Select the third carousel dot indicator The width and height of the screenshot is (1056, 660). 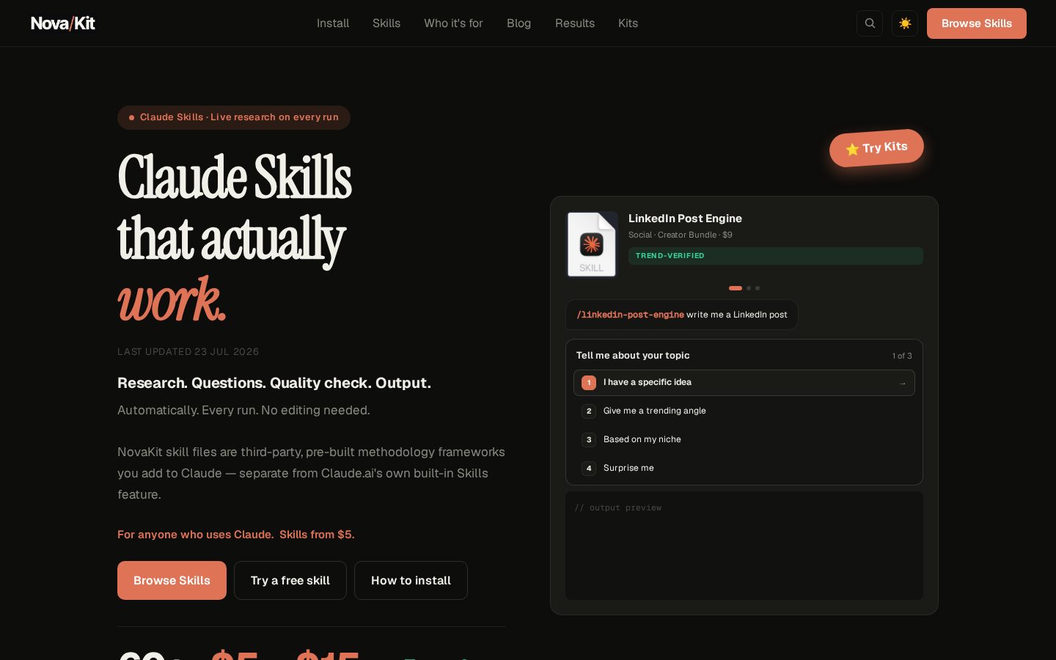[x=758, y=288]
